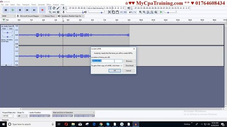Click the recording meter microphone icon
227x127 pixels.
coord(63,8)
